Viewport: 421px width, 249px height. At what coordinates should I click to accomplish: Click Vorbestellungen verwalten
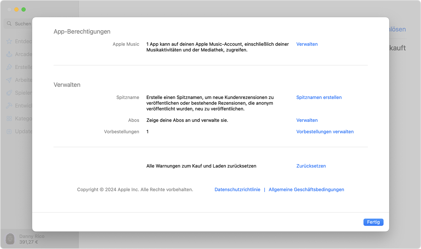[x=325, y=131]
